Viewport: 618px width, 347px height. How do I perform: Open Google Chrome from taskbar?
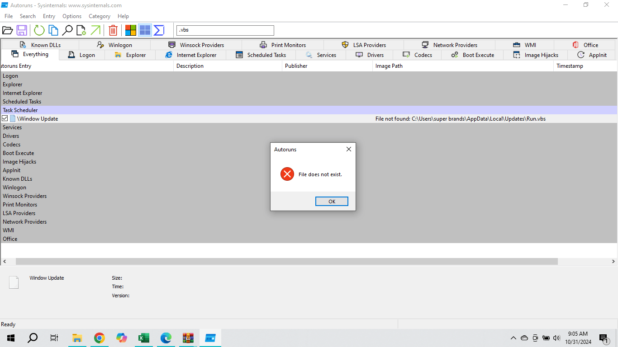point(100,338)
